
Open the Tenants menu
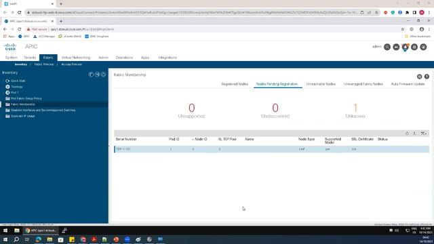(30, 58)
